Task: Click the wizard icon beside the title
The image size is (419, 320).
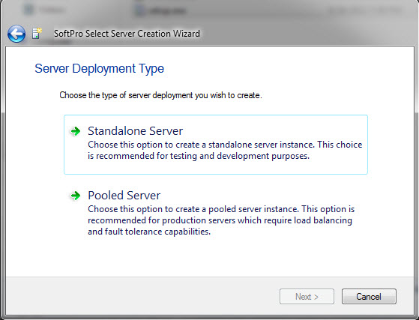Action: point(37,34)
